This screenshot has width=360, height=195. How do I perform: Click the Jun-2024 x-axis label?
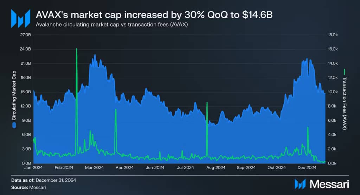pos(155,168)
